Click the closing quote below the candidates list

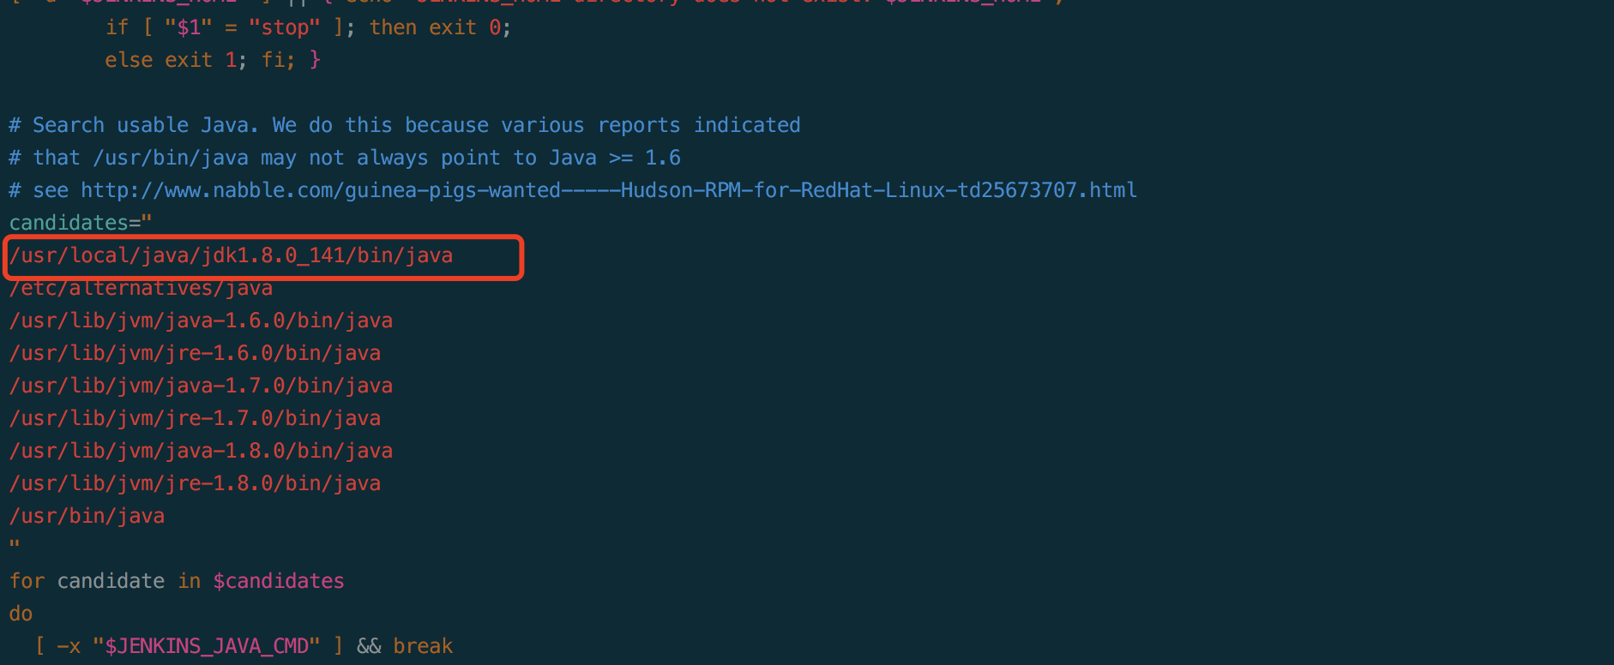14,547
